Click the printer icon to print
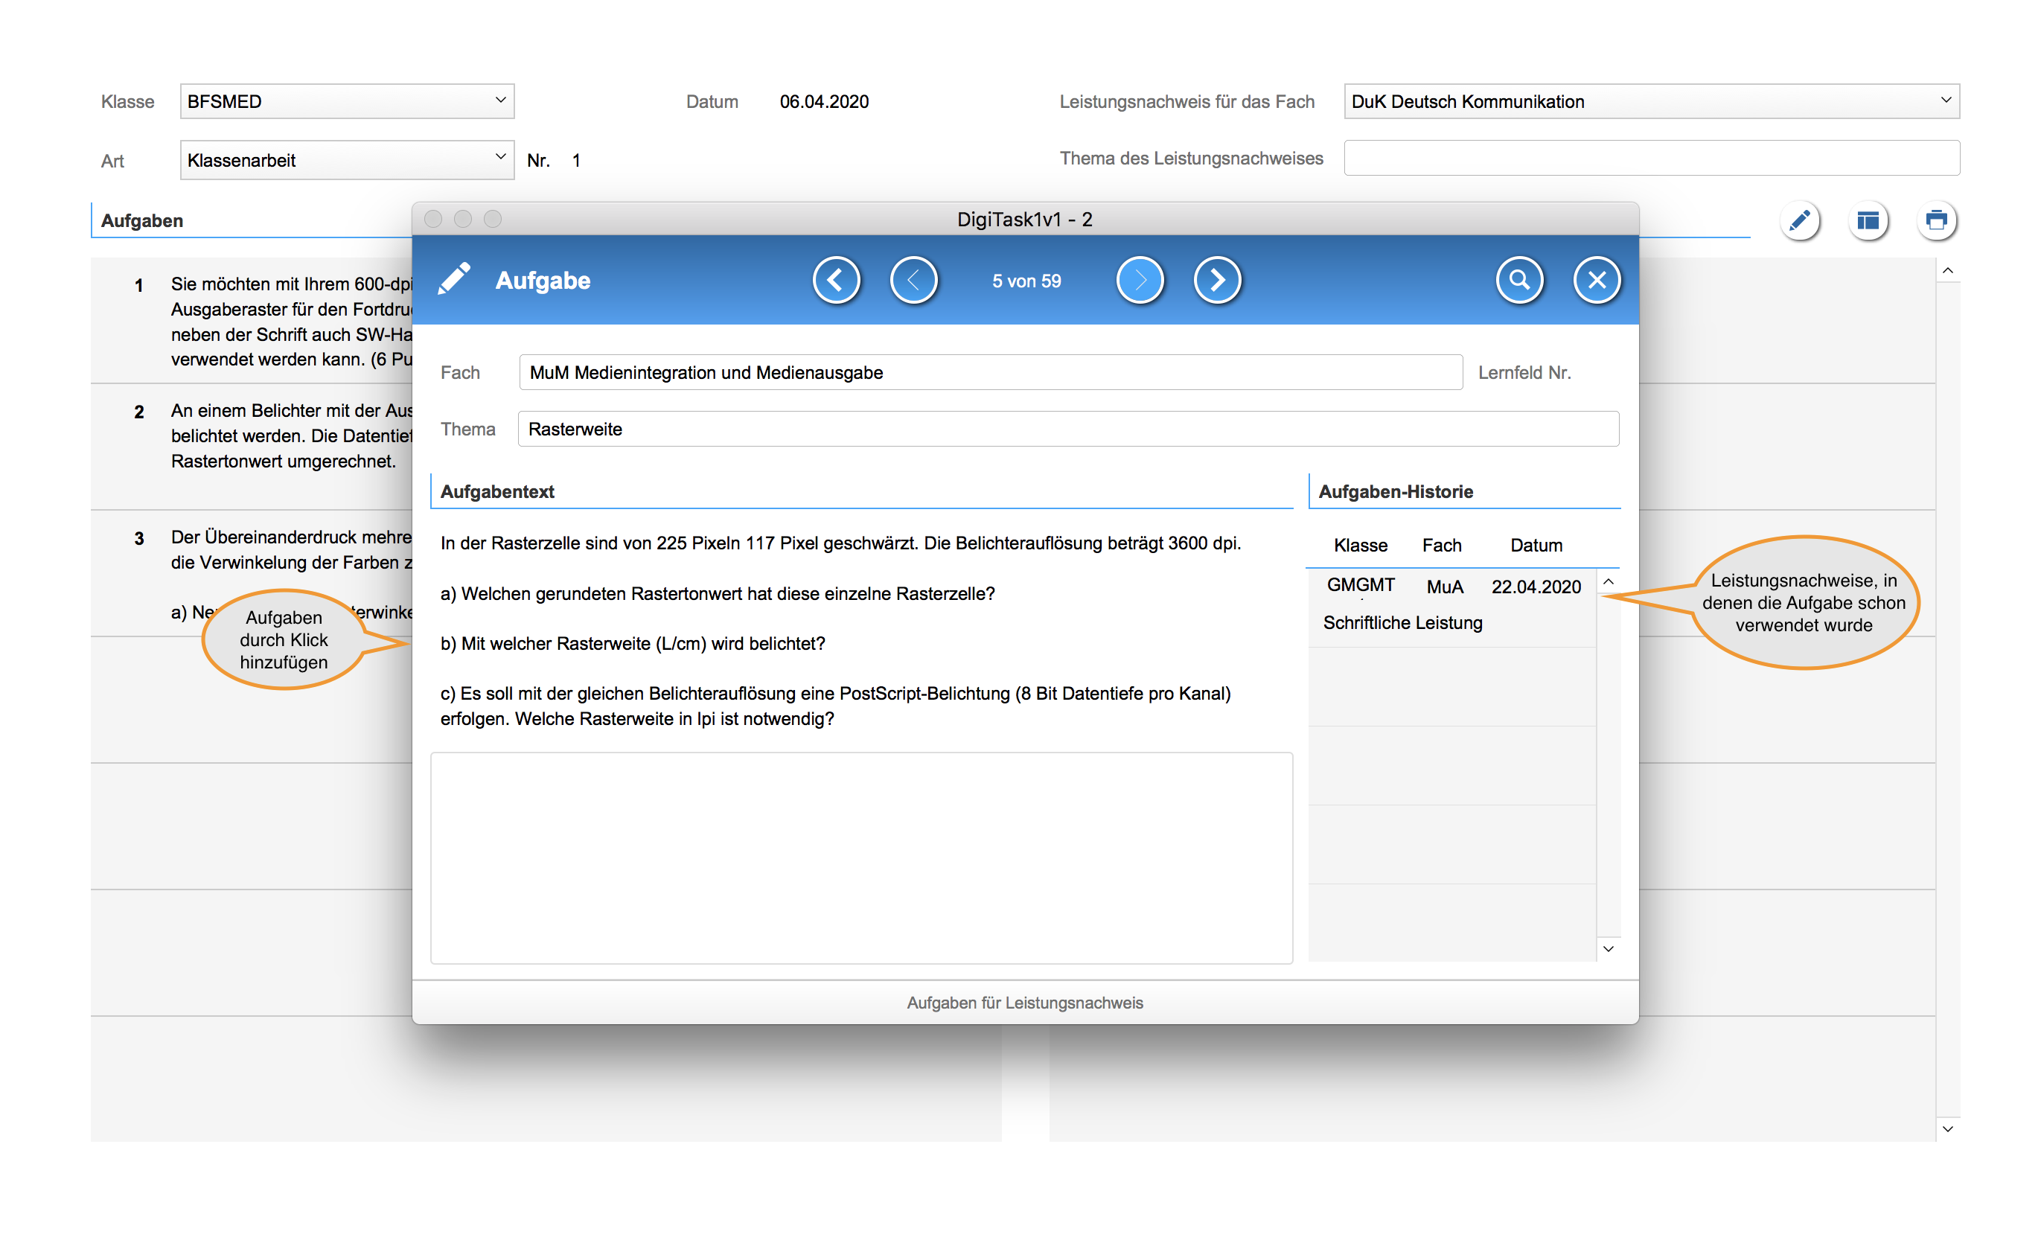This screenshot has height=1252, width=2041. [1936, 220]
